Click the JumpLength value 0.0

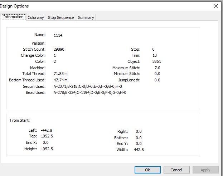[157, 80]
